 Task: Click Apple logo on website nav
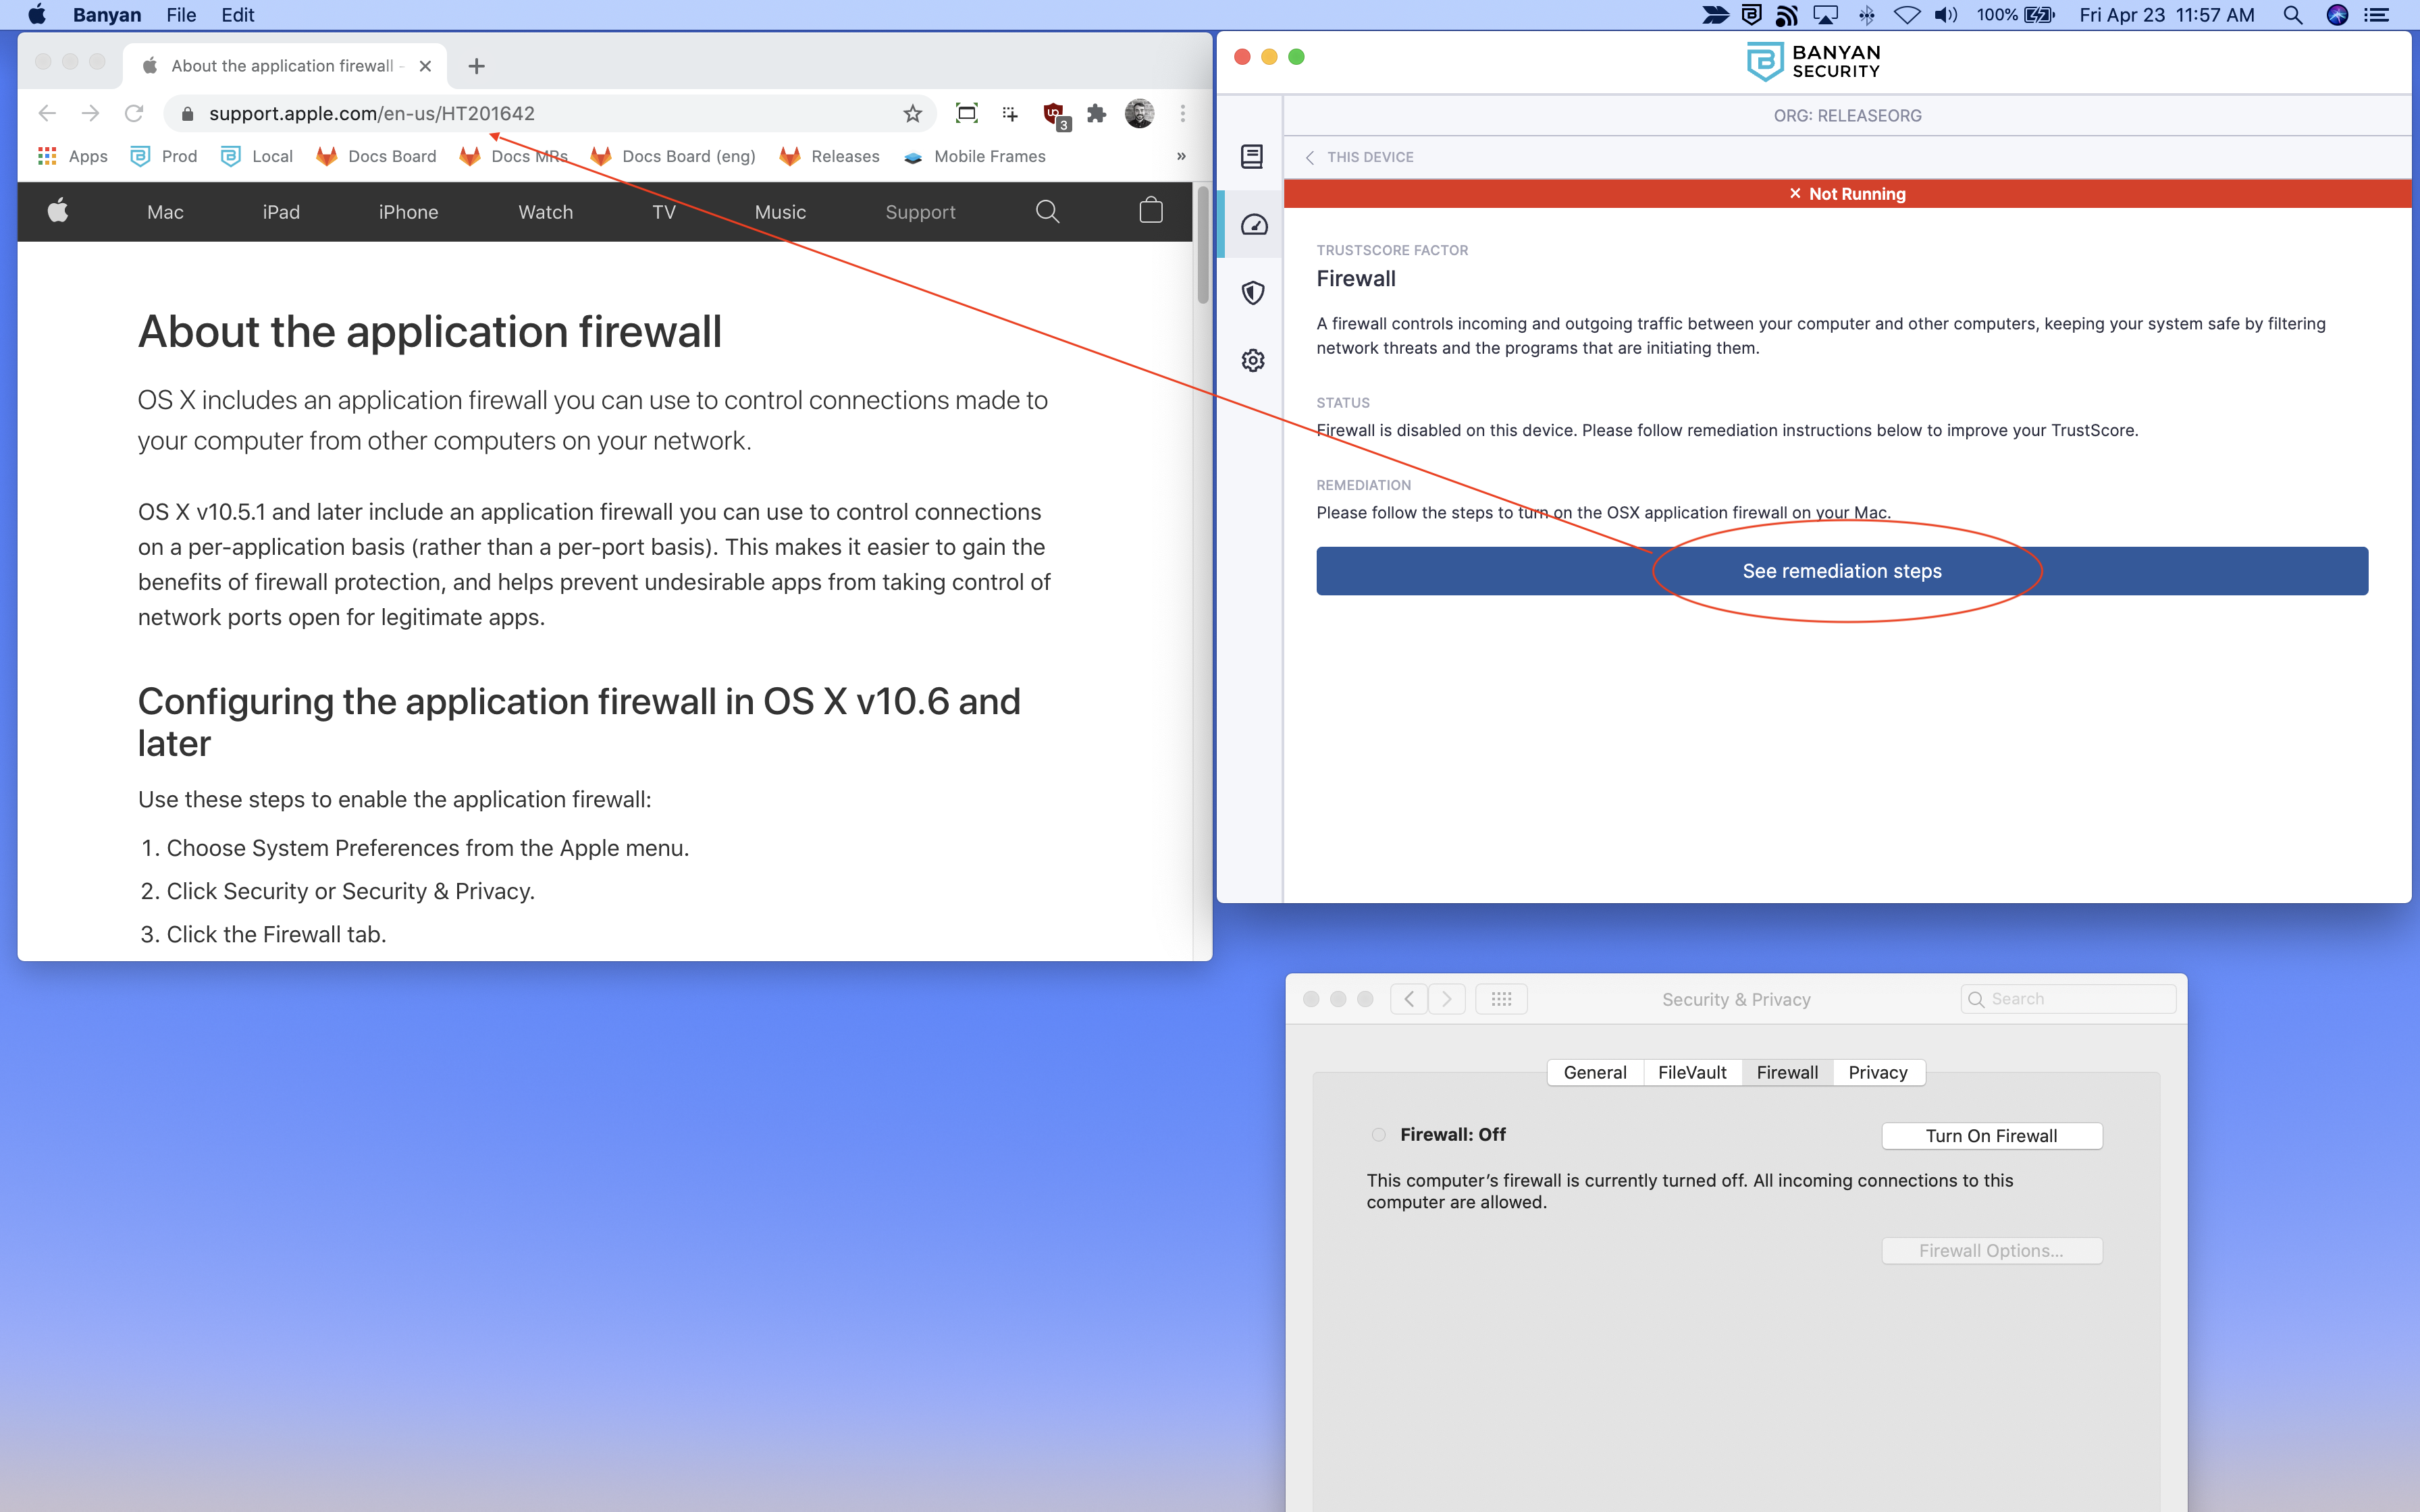click(x=58, y=211)
